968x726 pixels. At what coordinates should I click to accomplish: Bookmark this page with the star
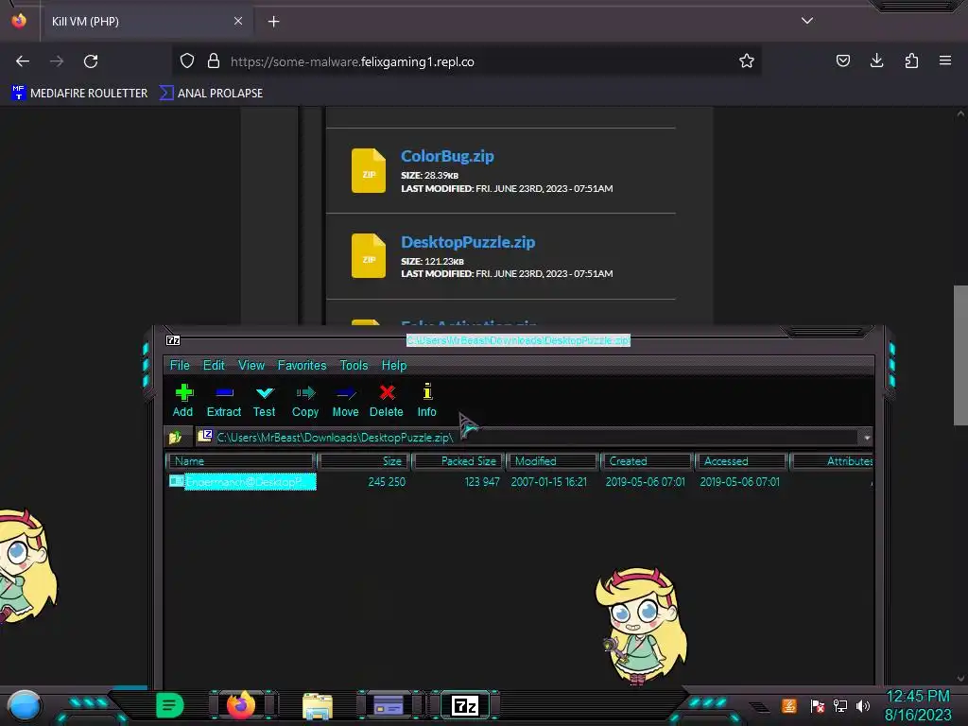(747, 61)
